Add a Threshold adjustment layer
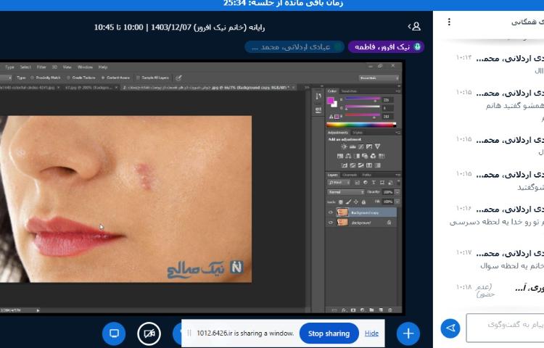 pyautogui.click(x=360, y=165)
